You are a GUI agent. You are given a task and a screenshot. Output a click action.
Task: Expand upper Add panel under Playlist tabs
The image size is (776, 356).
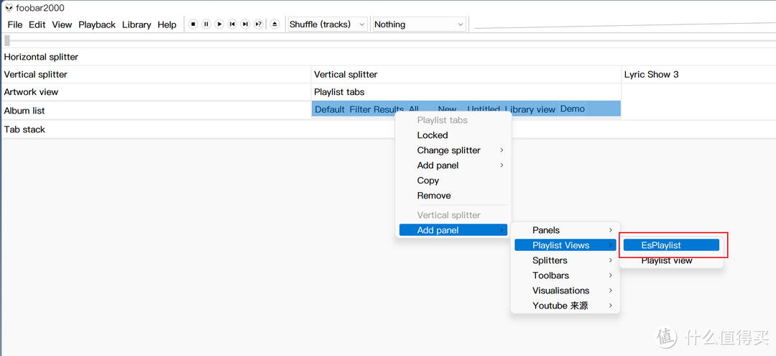(x=453, y=165)
